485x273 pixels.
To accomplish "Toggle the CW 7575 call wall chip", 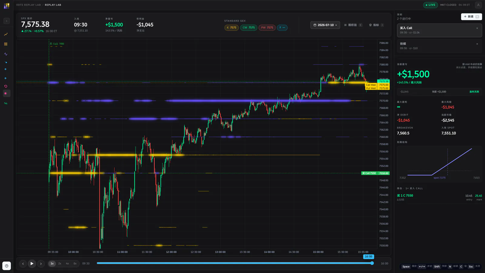I will tap(249, 28).
